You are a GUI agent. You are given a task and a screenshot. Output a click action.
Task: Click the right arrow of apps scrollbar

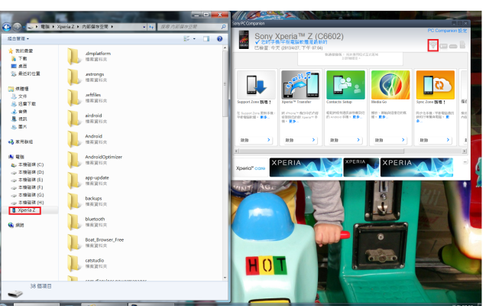pyautogui.click(x=465, y=151)
